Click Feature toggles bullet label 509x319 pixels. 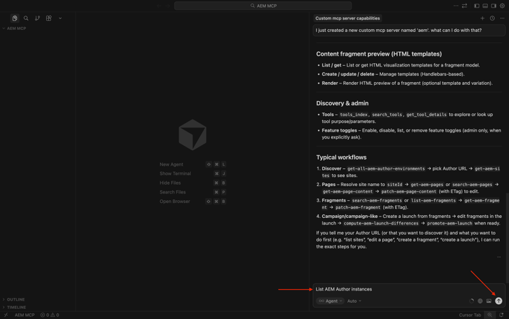pos(339,130)
